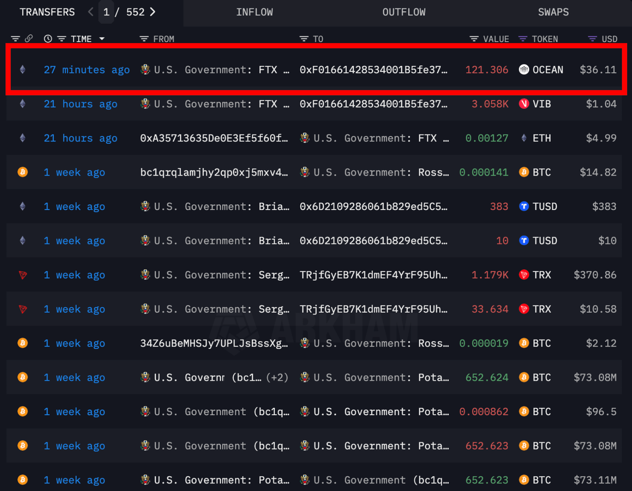
Task: Click the link icon in the table header
Action: pyautogui.click(x=28, y=39)
